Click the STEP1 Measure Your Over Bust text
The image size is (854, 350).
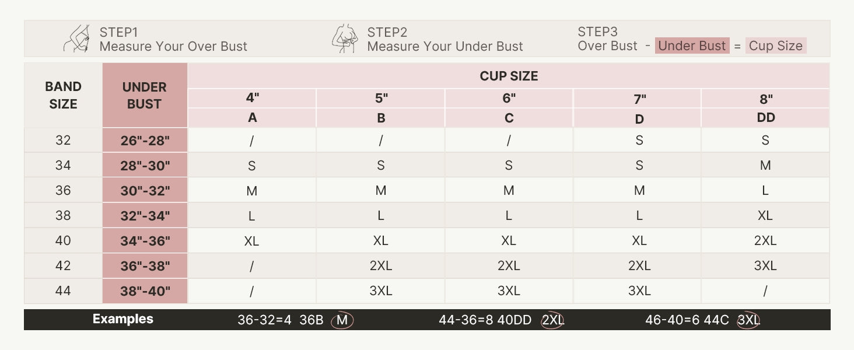[173, 39]
